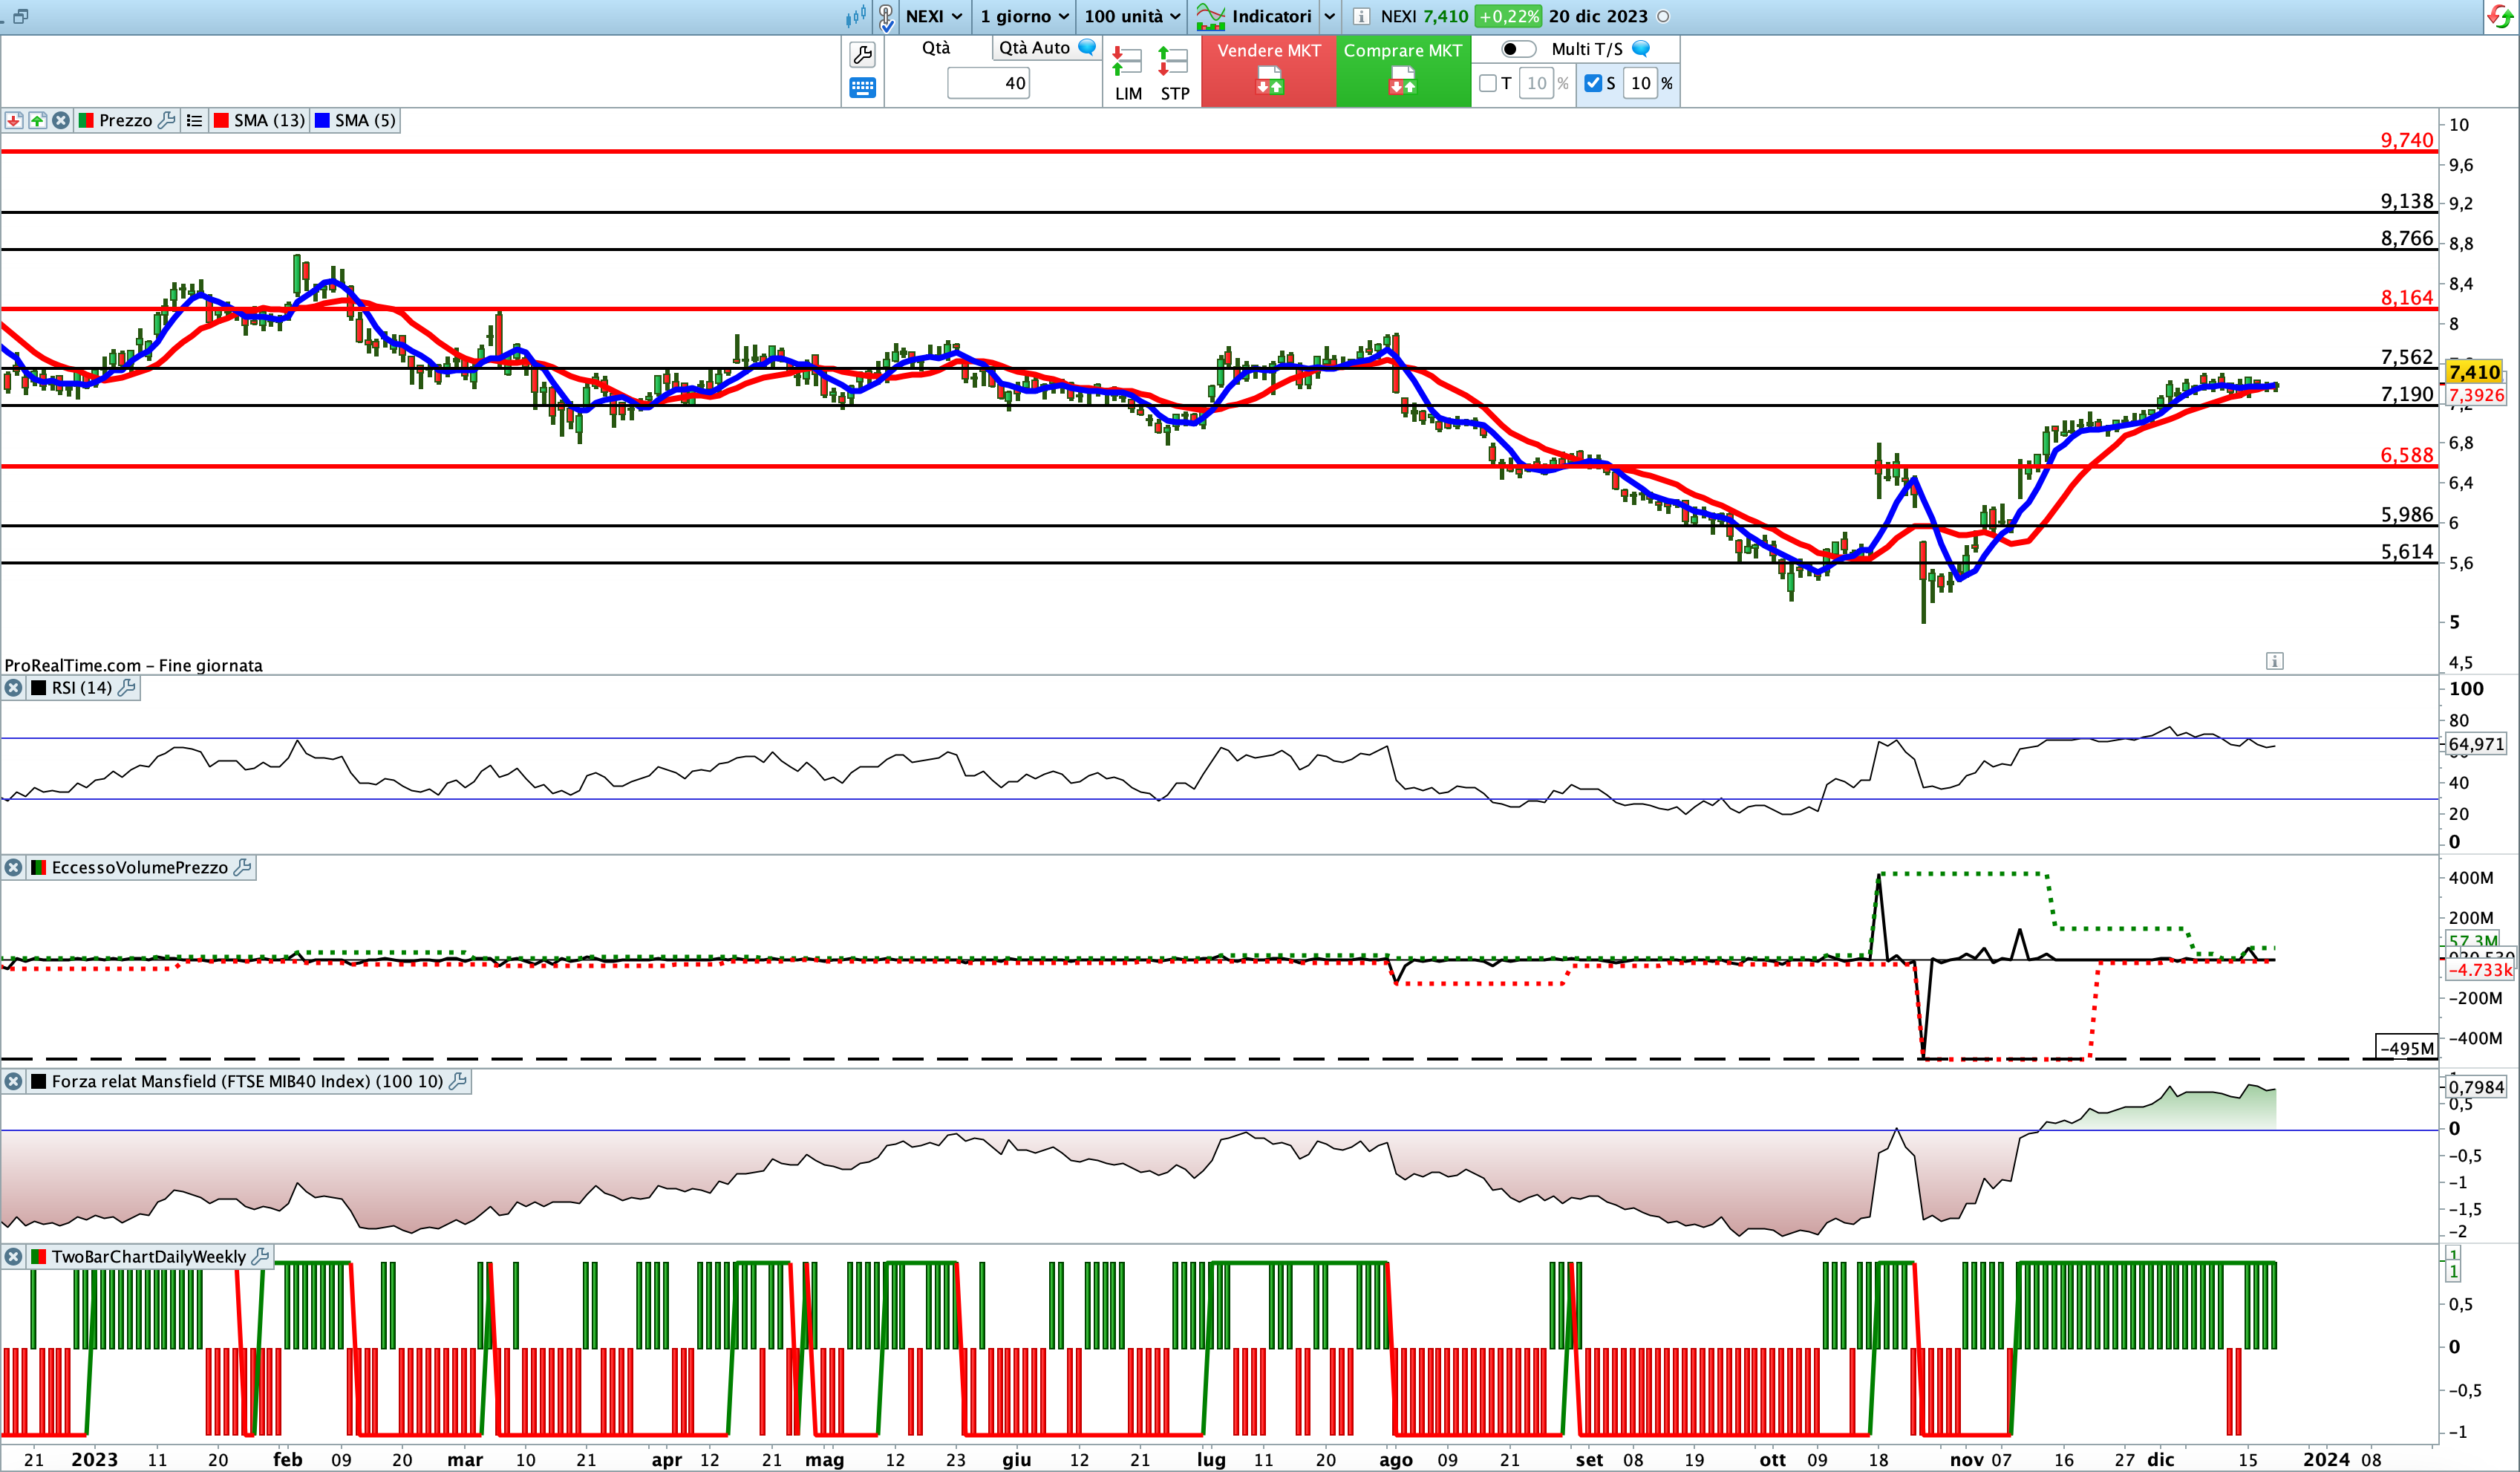Image resolution: width=2520 pixels, height=1472 pixels.
Task: Open Forza relat Mansfield settings wrench
Action: pyautogui.click(x=458, y=1081)
